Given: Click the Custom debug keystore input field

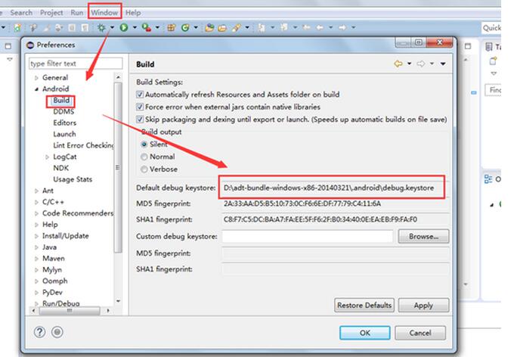Looking at the screenshot, I should point(307,236).
